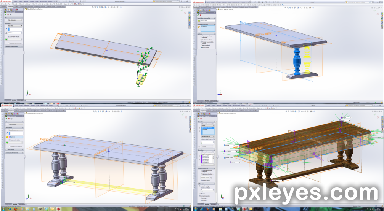Click confirmation-corner green check in plank sketch viewport

coord(182,10)
